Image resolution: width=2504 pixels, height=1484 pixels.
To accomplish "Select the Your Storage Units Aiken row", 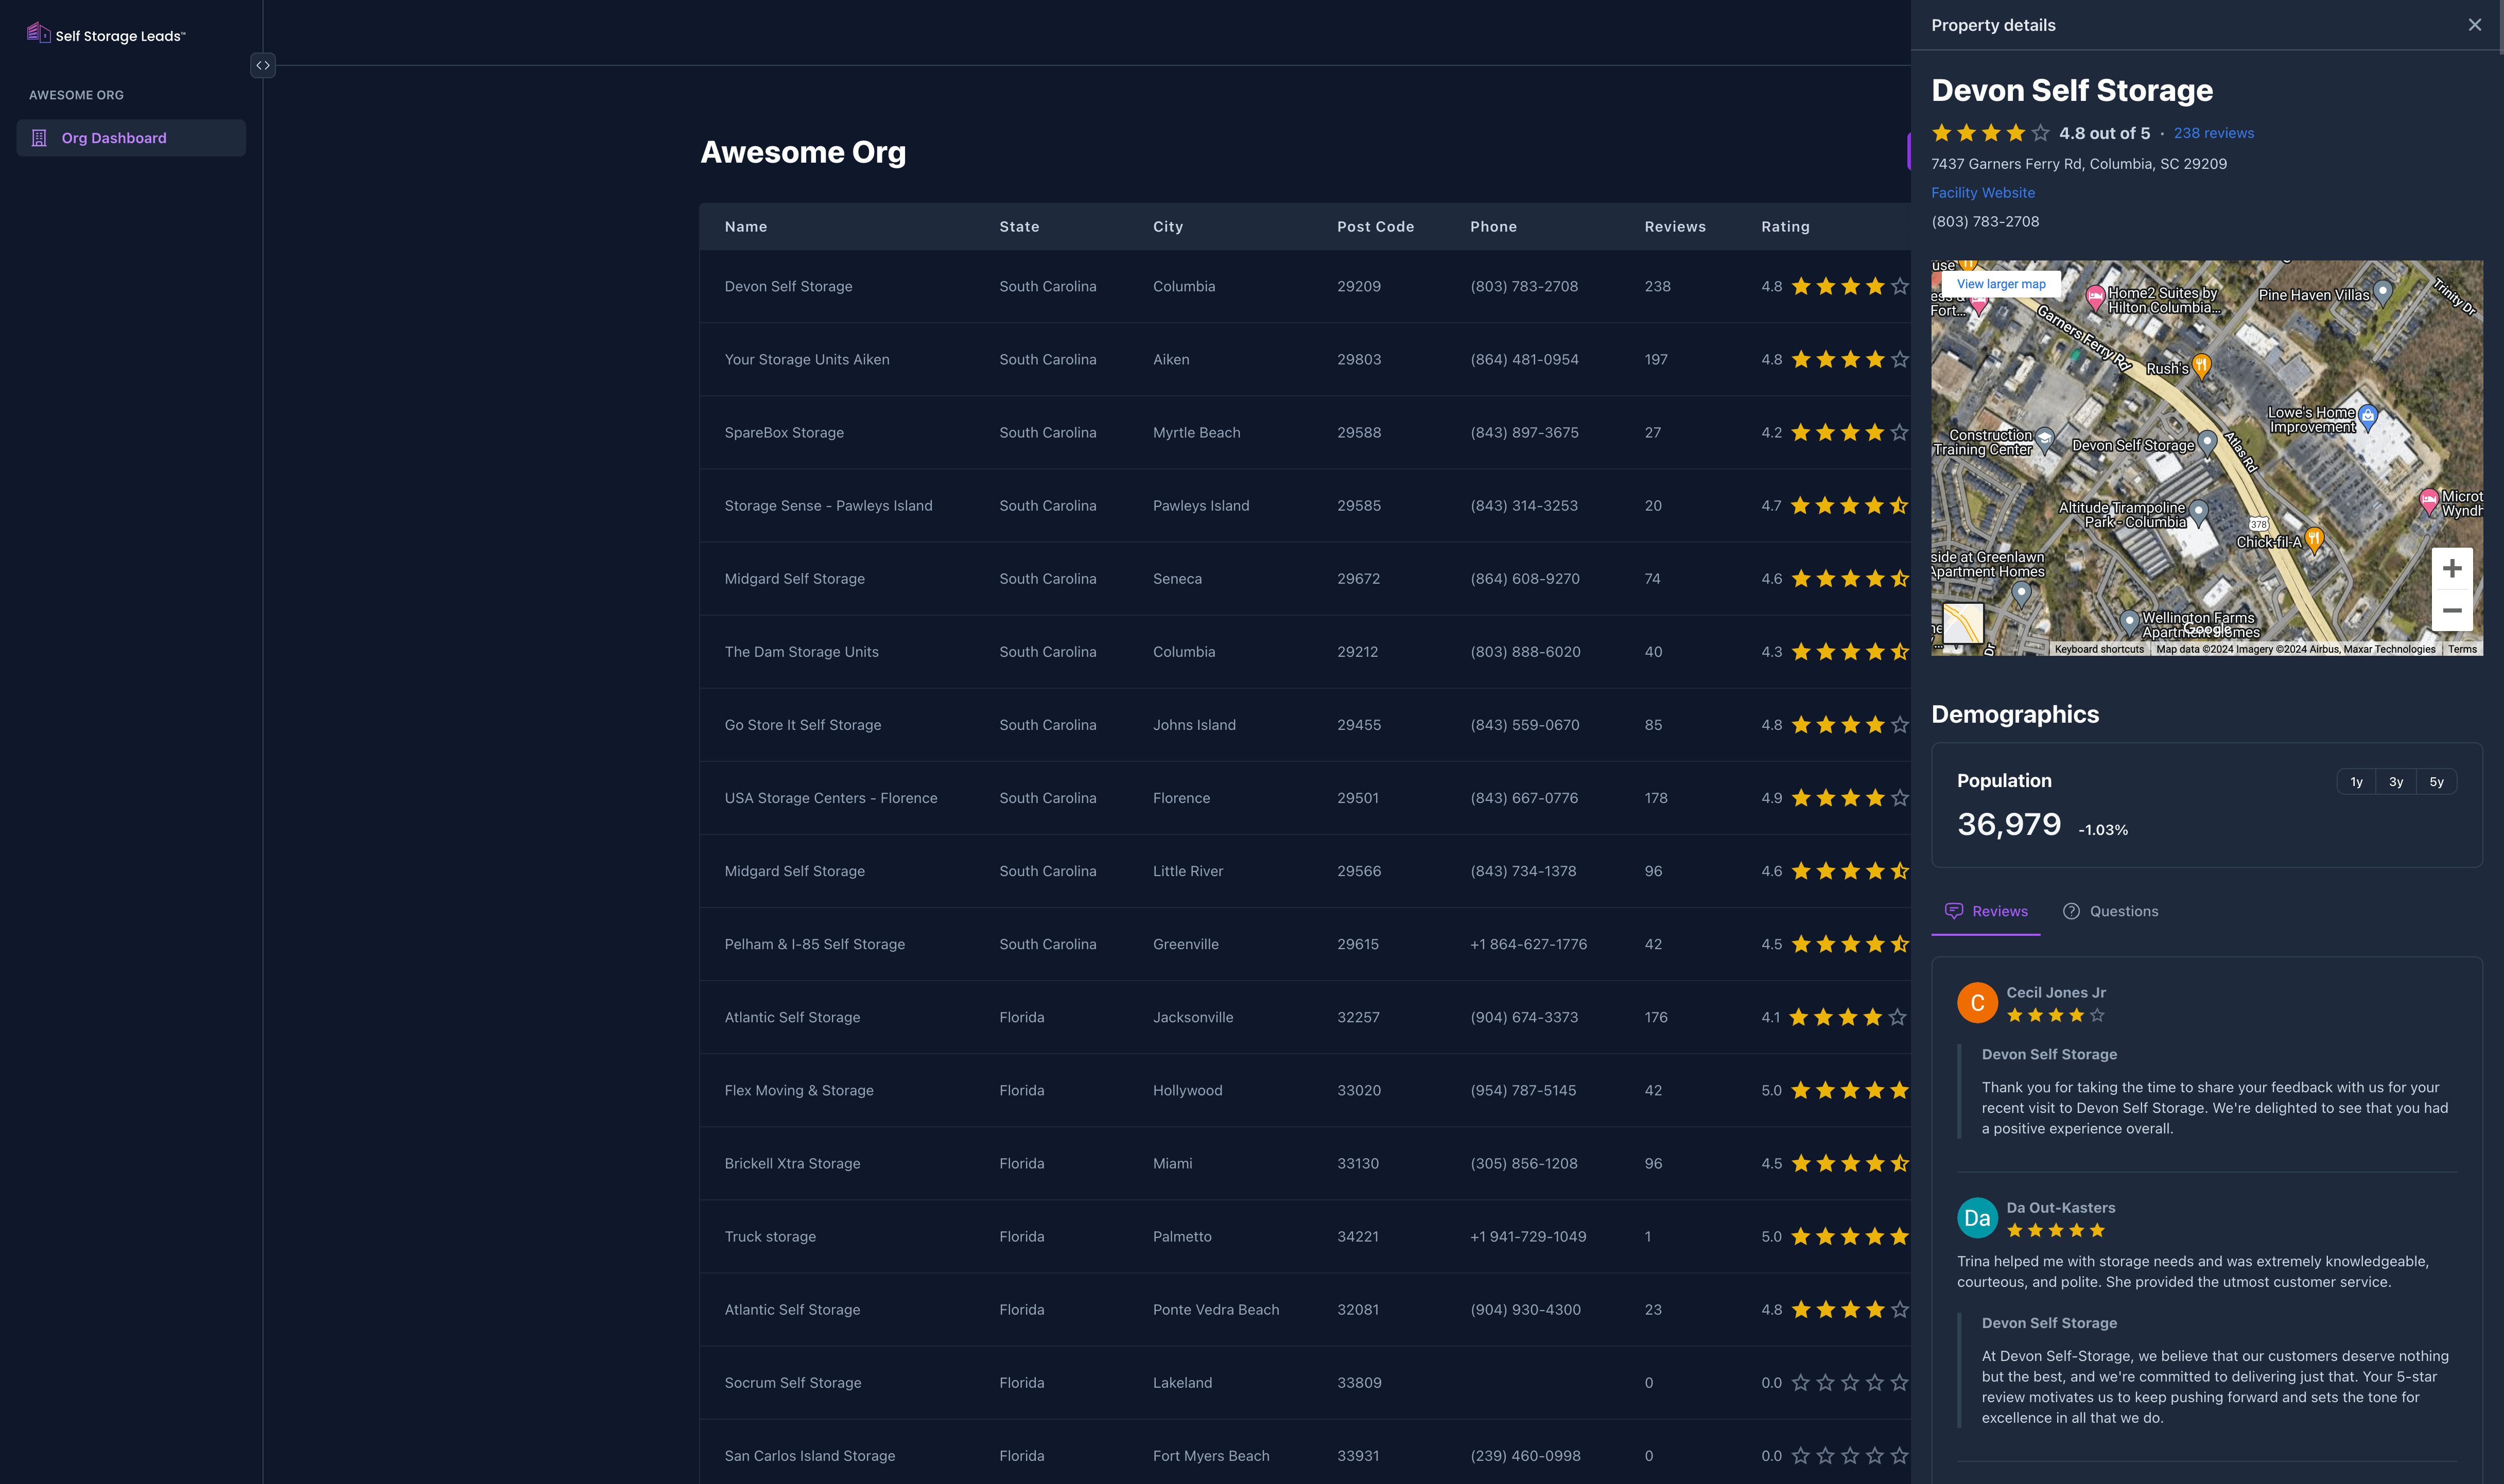I will [1305, 359].
